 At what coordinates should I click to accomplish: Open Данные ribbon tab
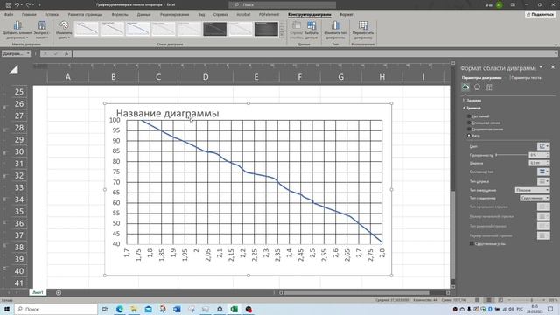(143, 15)
